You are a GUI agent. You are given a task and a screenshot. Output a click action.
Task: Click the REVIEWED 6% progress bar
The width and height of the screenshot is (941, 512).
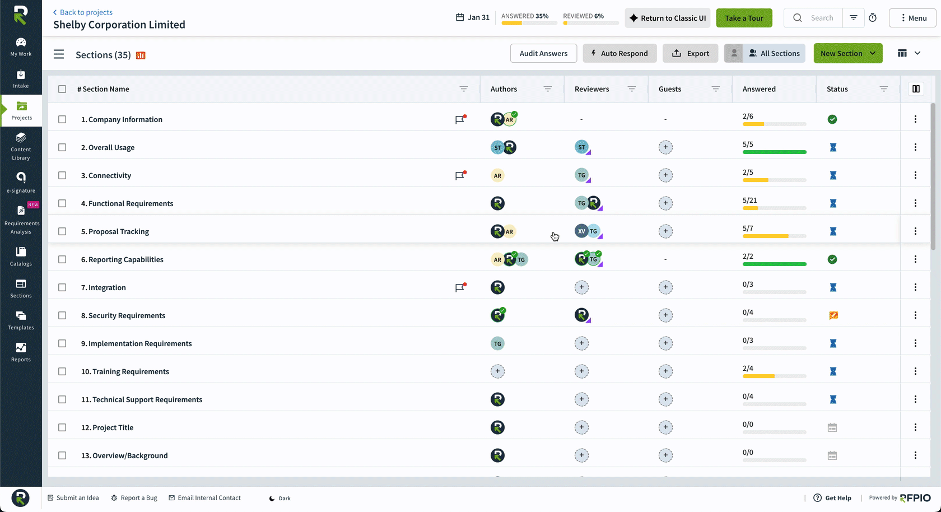[x=591, y=23]
